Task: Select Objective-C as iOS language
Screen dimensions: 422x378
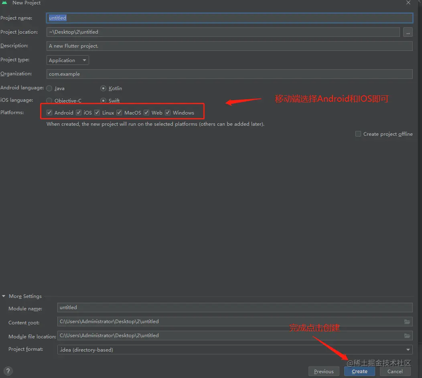Action: (x=49, y=101)
